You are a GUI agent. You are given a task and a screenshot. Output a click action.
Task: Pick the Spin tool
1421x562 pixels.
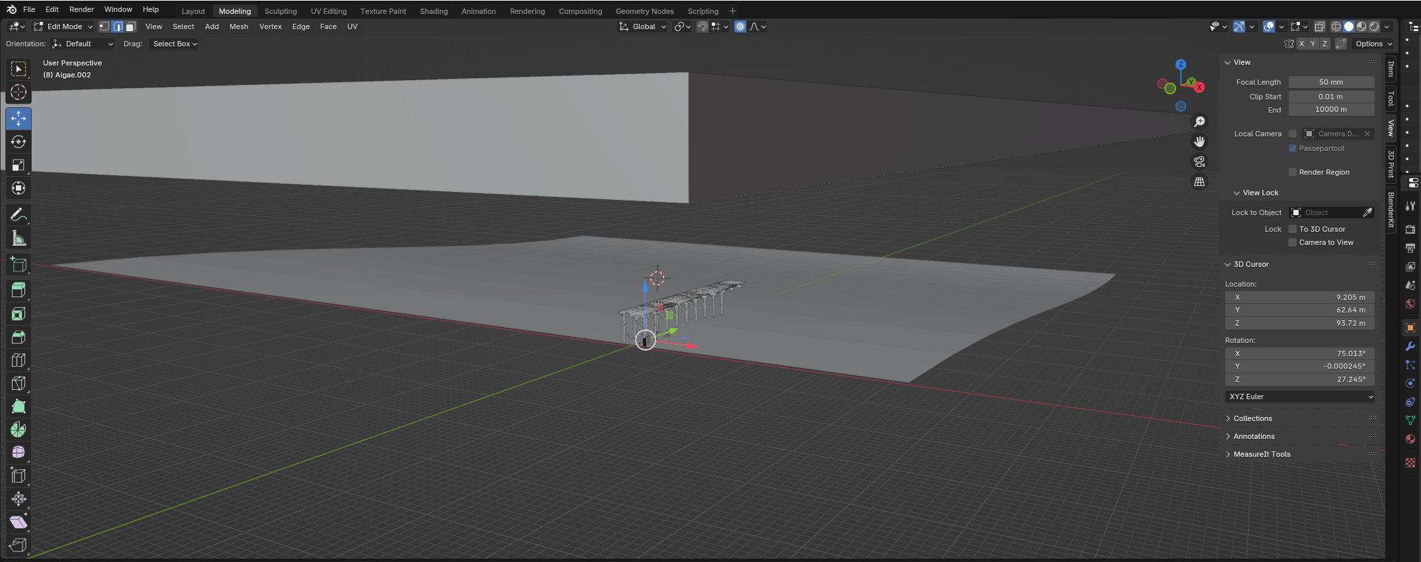click(19, 430)
